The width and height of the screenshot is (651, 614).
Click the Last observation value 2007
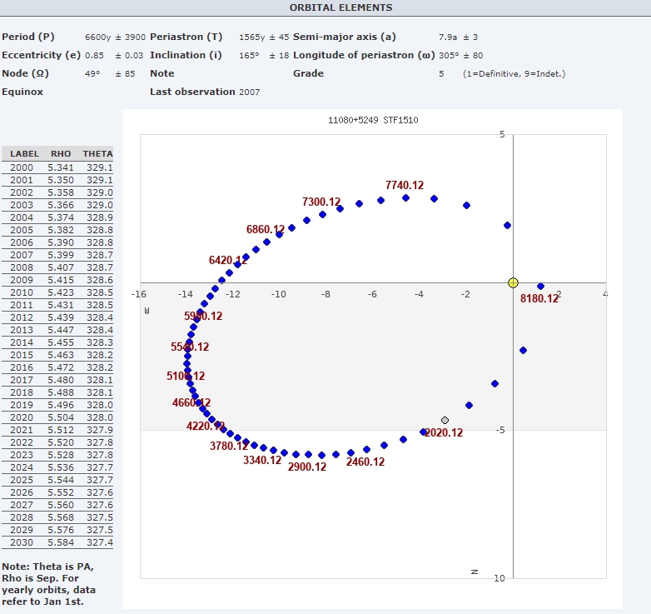[x=249, y=92]
